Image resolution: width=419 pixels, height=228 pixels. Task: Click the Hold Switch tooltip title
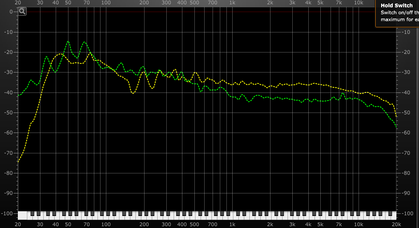pyautogui.click(x=396, y=5)
